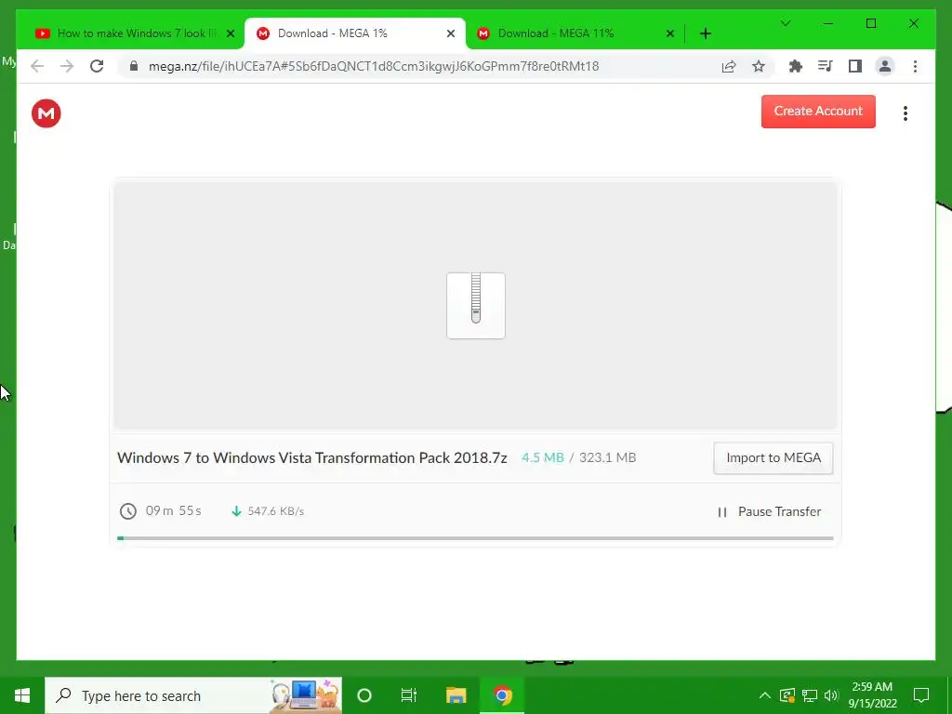Click the site lock security icon
Image resolution: width=952 pixels, height=714 pixels.
[134, 66]
